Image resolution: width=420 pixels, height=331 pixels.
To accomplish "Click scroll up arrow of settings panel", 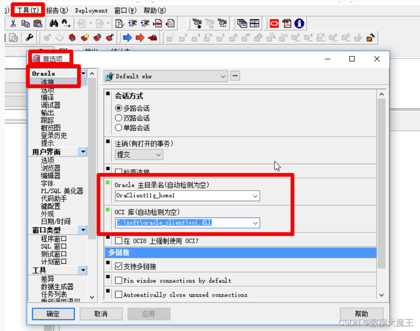I will [381, 94].
